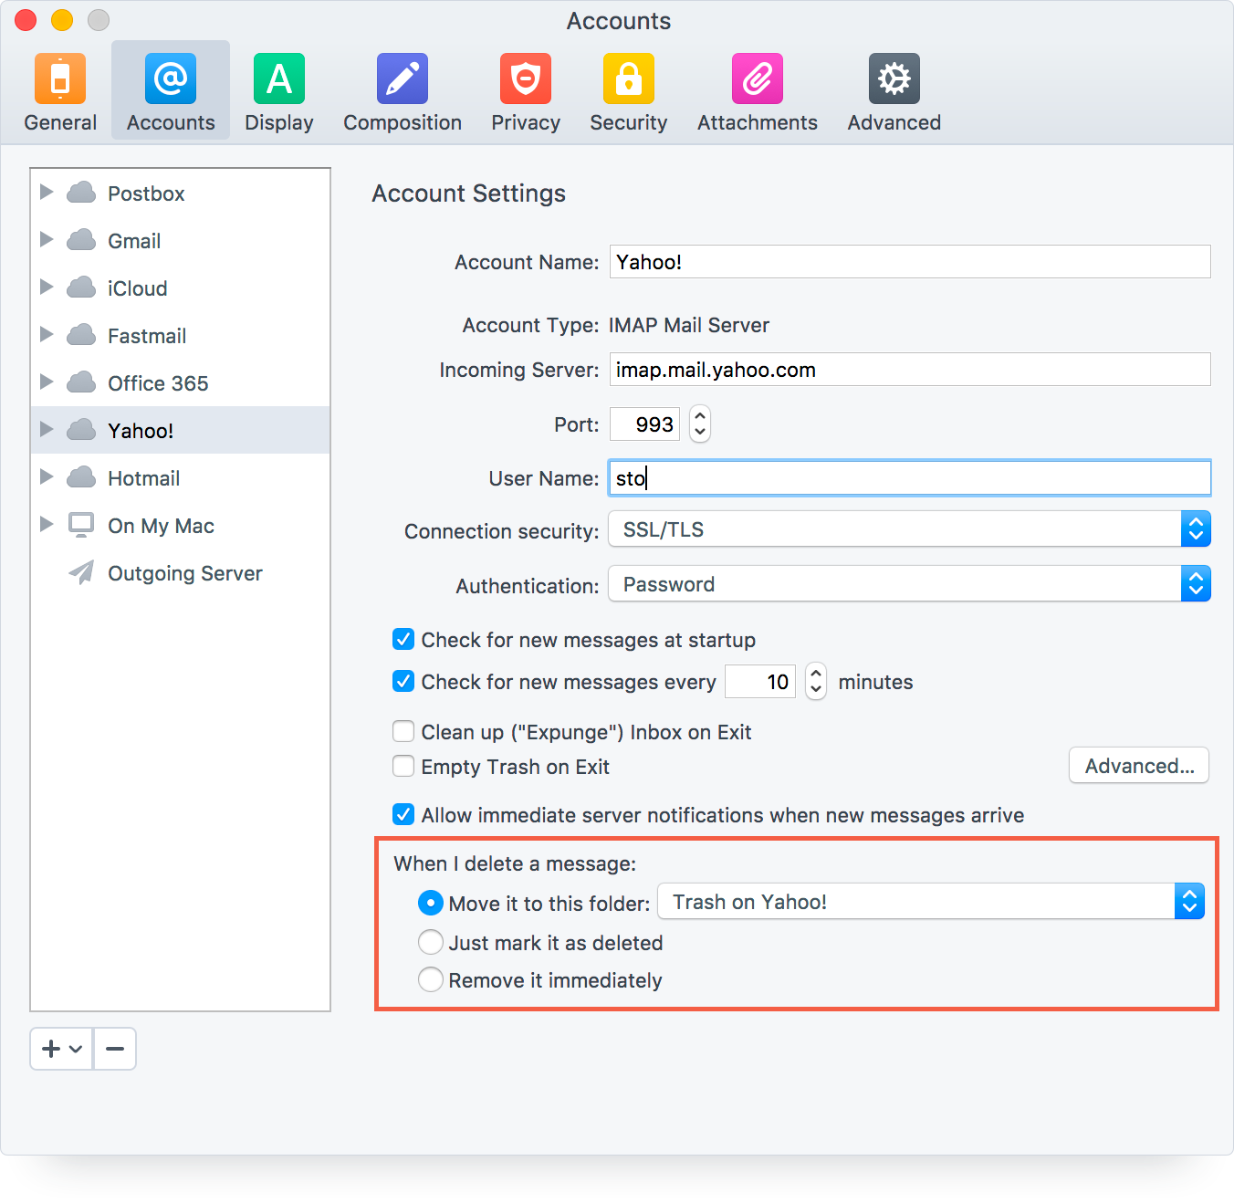Select the Security padlock icon

[x=628, y=78]
